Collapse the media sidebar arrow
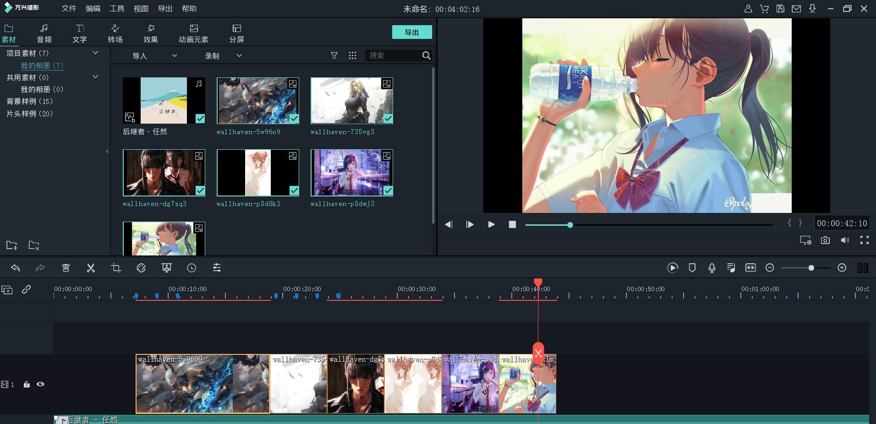 click(x=107, y=151)
